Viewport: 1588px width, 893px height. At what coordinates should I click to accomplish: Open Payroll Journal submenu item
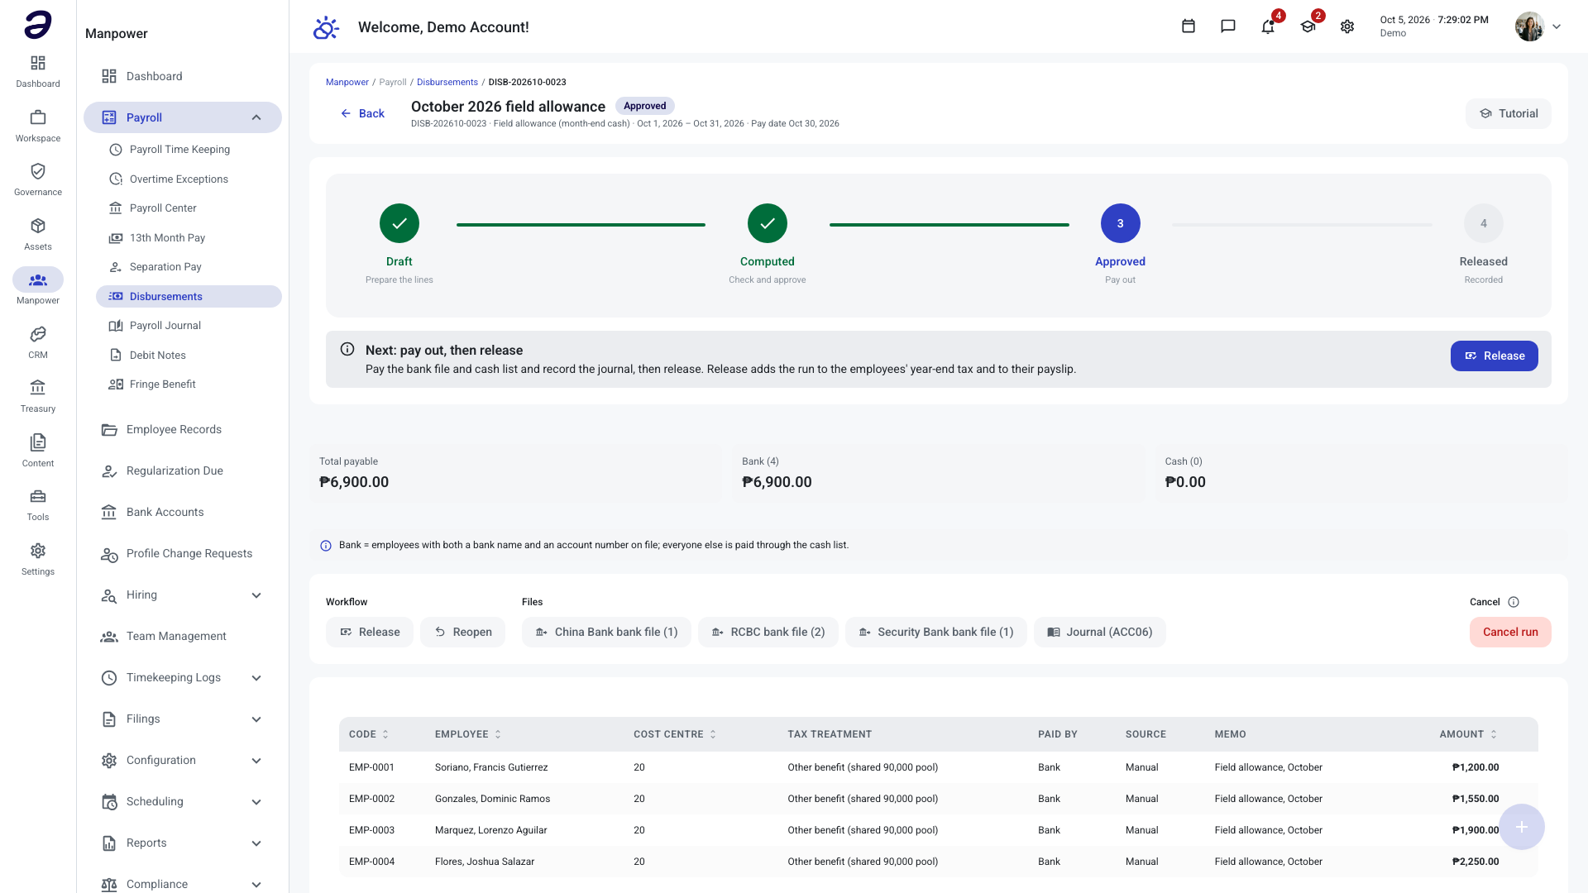click(189, 326)
